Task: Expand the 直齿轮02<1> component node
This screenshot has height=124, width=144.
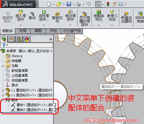Action: click(x=3, y=95)
